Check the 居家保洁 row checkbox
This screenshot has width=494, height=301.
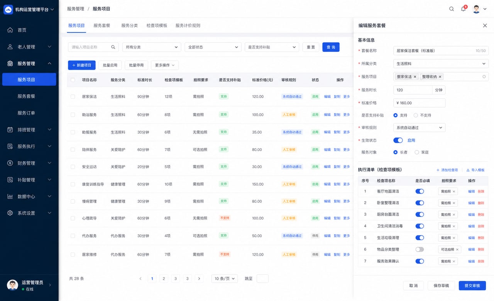tap(73, 97)
